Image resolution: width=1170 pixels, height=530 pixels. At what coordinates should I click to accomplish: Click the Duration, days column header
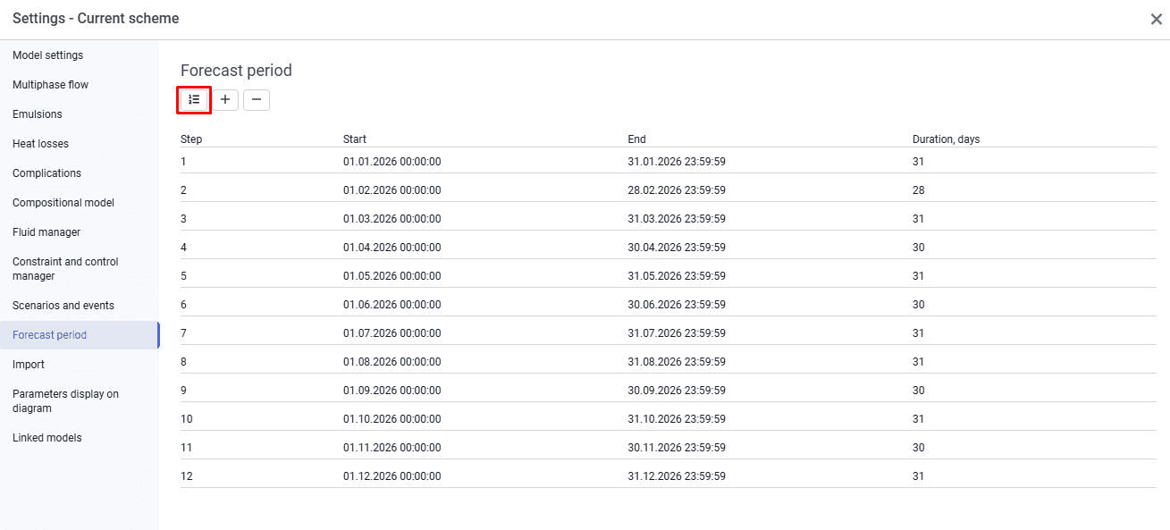click(x=947, y=139)
